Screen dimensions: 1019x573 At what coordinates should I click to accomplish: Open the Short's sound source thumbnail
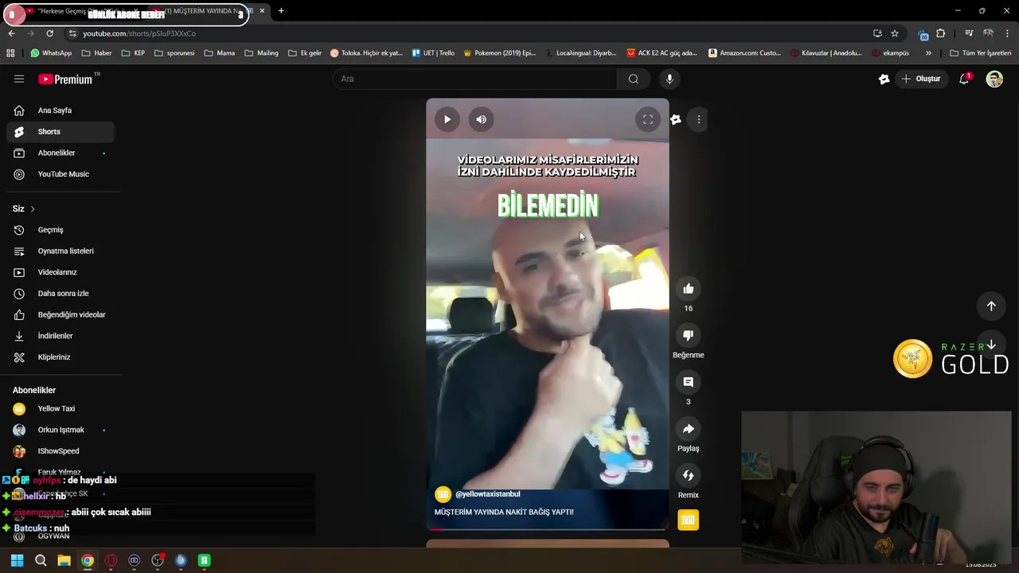(689, 520)
